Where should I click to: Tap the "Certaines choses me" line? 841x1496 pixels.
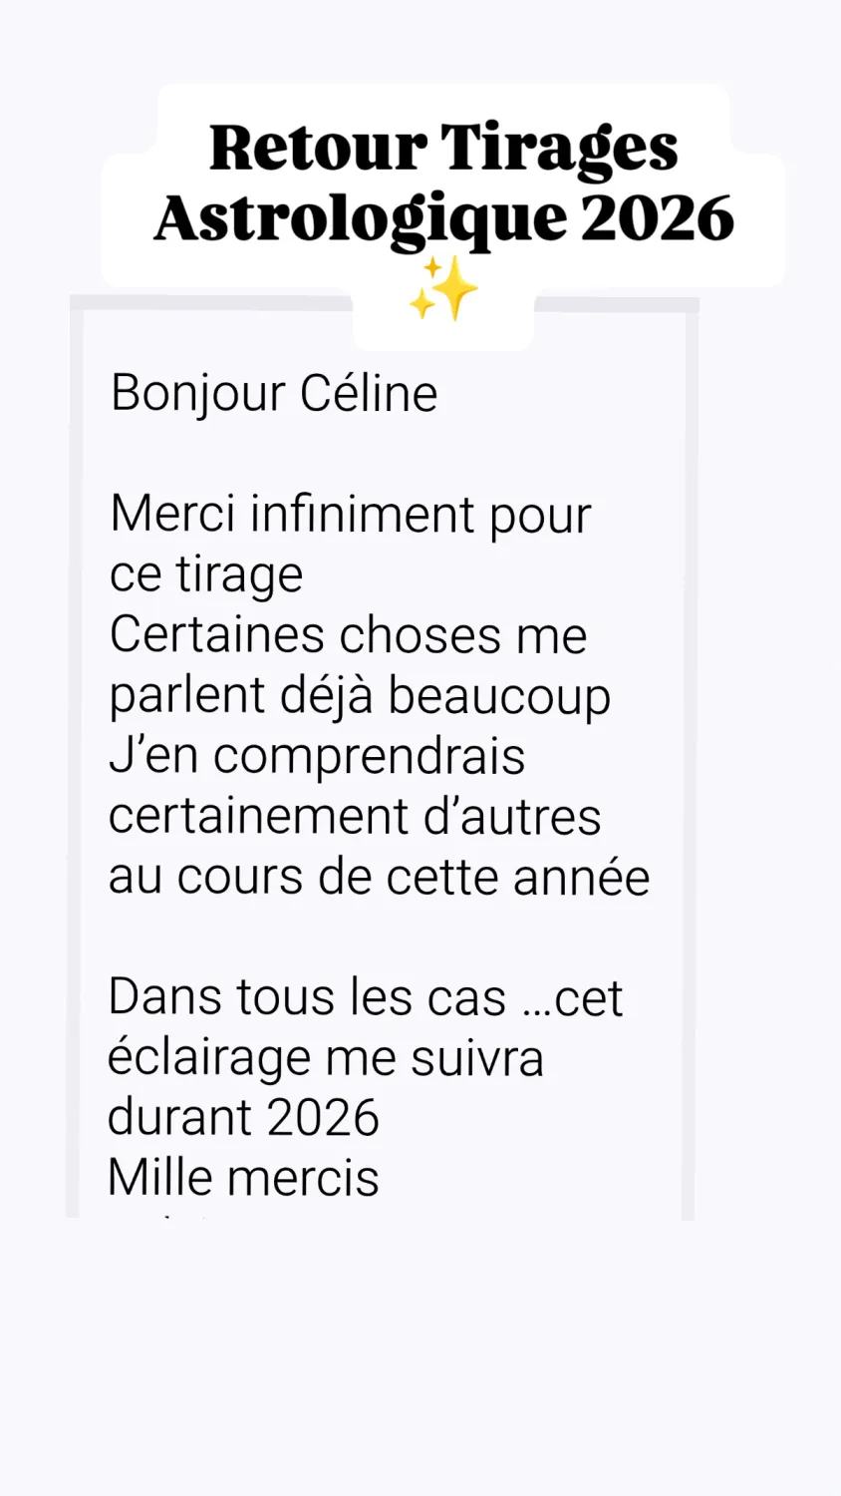348,635
